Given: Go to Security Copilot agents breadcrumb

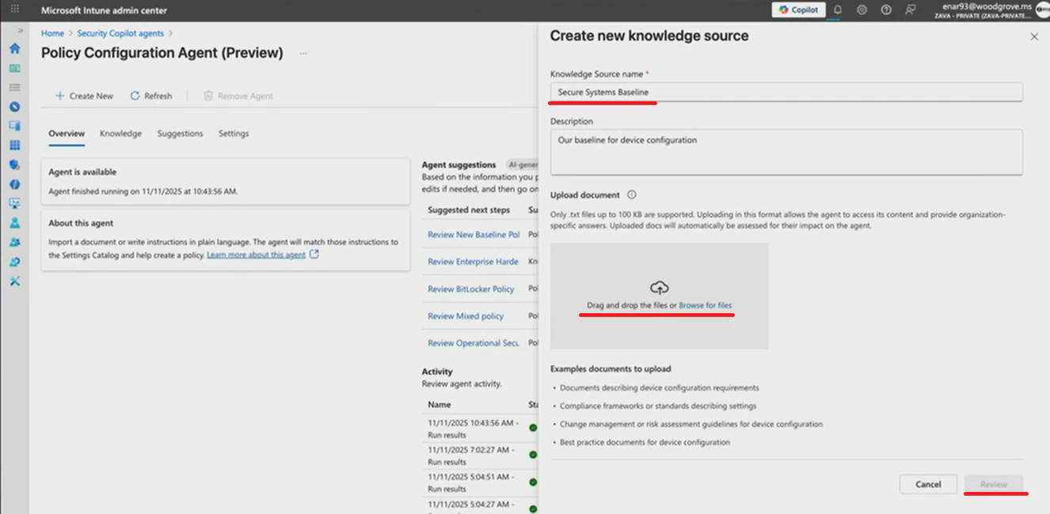Looking at the screenshot, I should pos(120,33).
